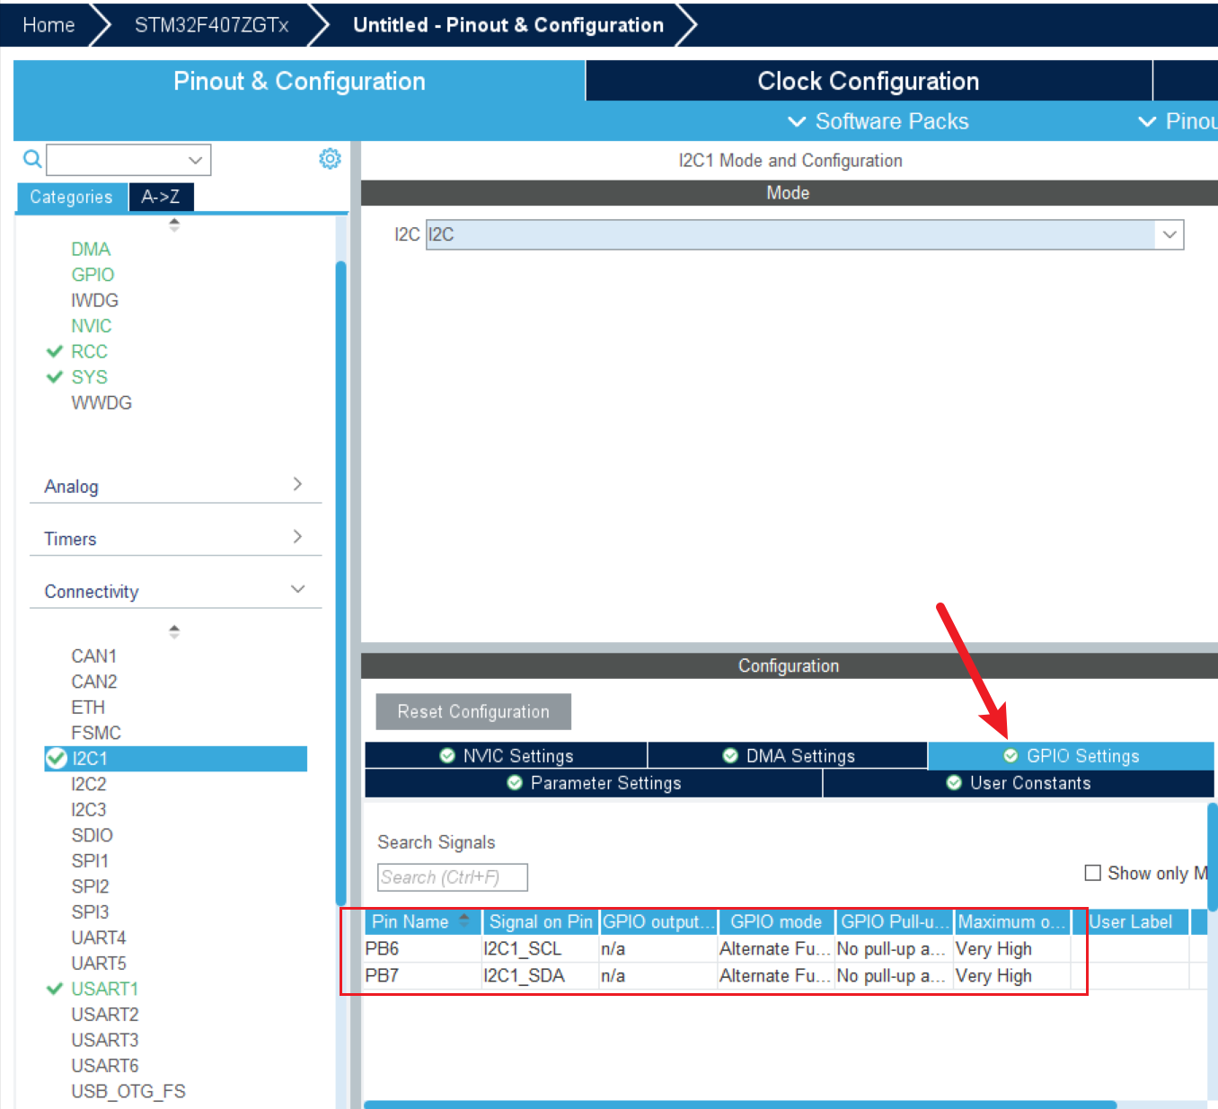Viewport: 1218px width, 1109px height.
Task: Click the I2C1_SDA signal cell
Action: [540, 976]
